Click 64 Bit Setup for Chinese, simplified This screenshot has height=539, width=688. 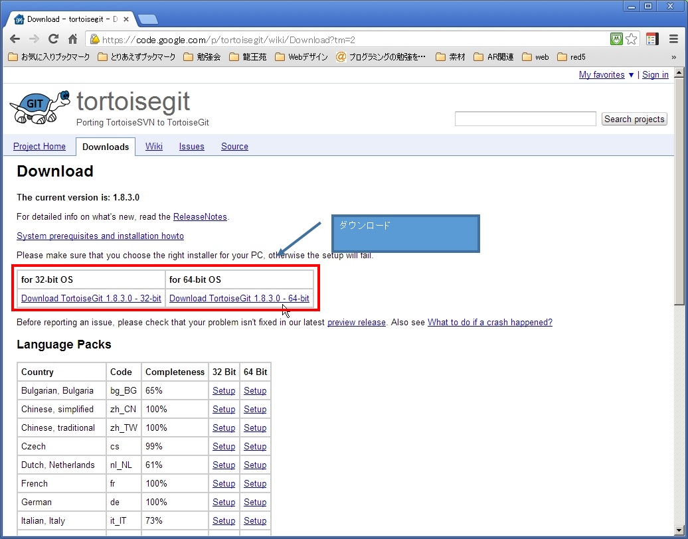pos(255,409)
